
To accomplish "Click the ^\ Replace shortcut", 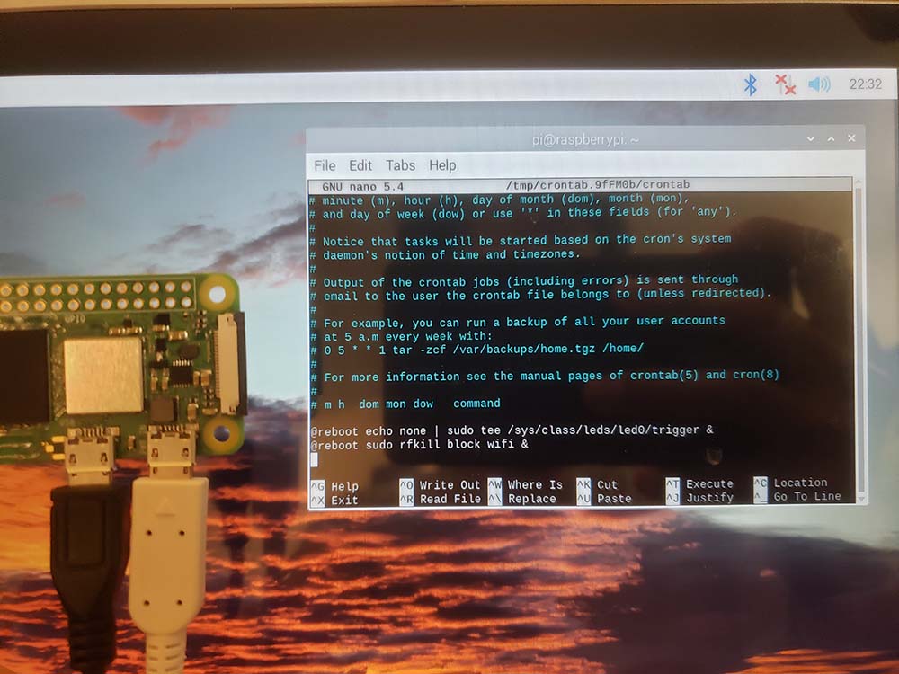I will 521,499.
